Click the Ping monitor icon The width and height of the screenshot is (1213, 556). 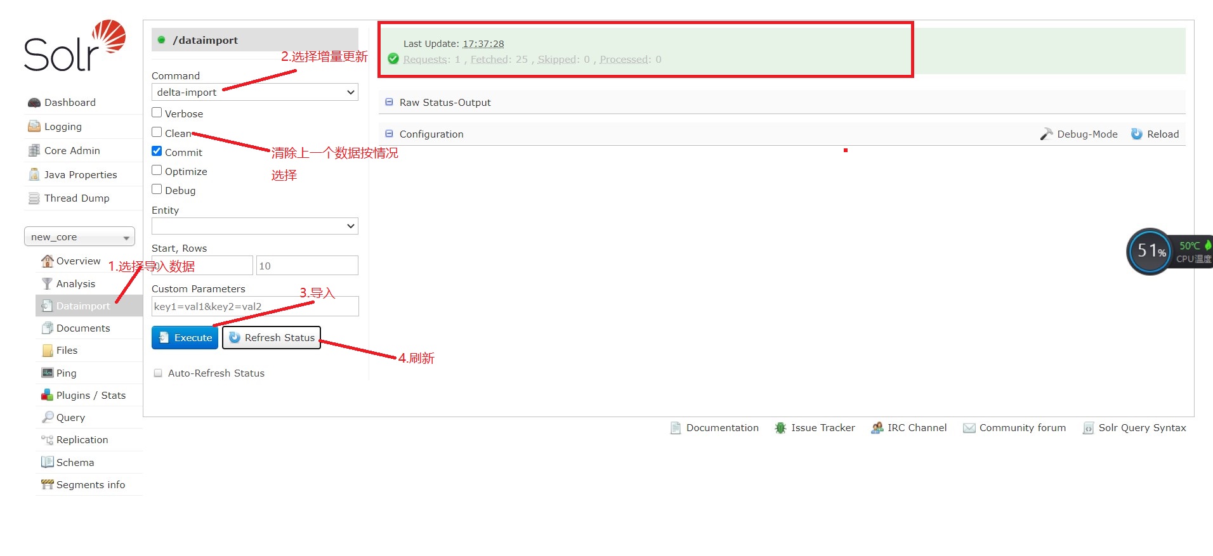pos(48,373)
